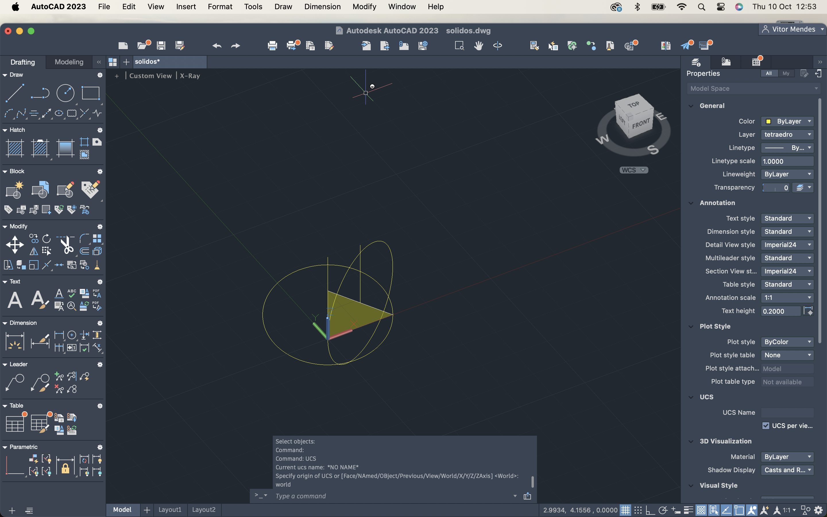
Task: Open the Dimension menu
Action: (322, 7)
